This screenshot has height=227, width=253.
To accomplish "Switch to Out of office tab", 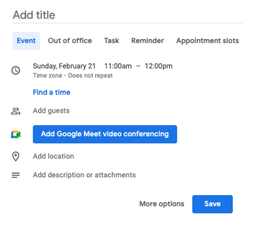I will 70,41.
